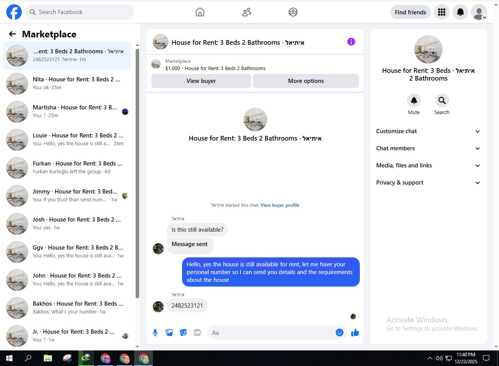Open the Groups icon in top navigation
The width and height of the screenshot is (499, 366).
point(293,12)
